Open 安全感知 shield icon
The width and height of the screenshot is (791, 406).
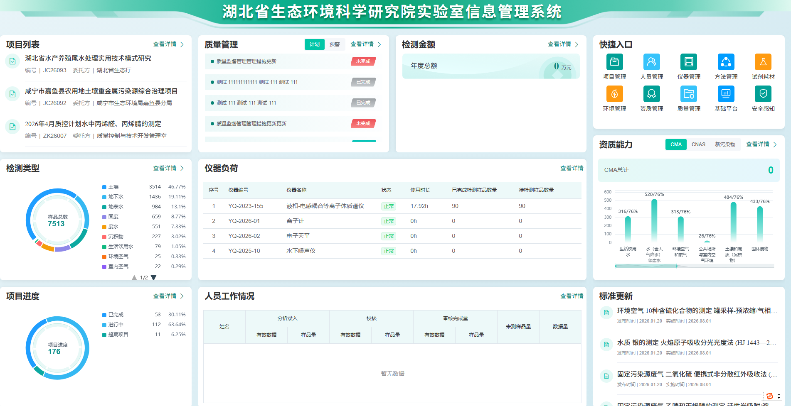click(x=763, y=94)
